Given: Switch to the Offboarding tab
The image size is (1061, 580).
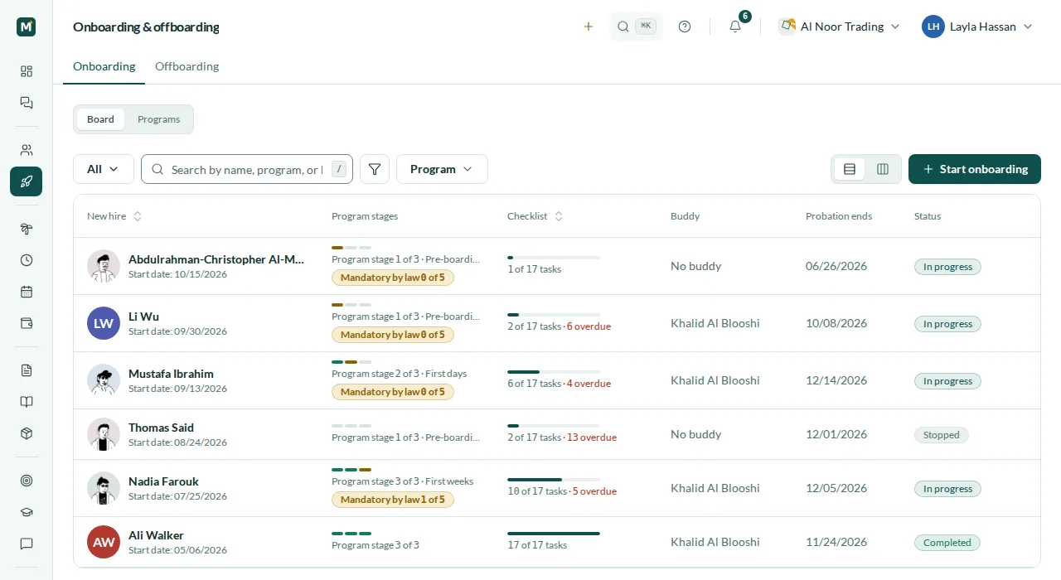Looking at the screenshot, I should pos(187,66).
